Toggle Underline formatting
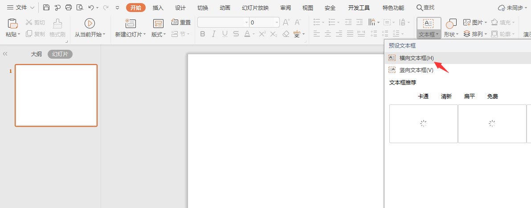Screen dimensions: 531x208 (225, 34)
